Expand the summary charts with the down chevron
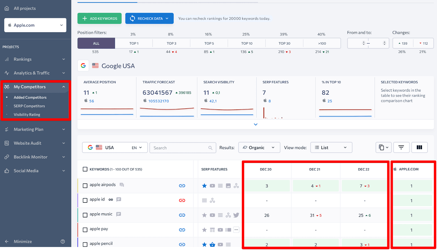 pos(256,124)
